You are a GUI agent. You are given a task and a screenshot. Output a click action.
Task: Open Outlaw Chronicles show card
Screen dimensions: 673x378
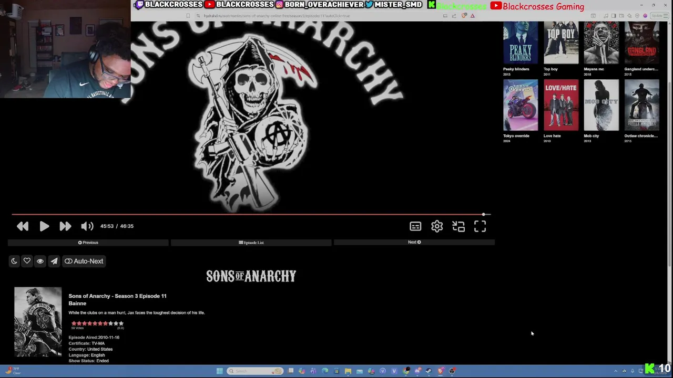tap(642, 105)
